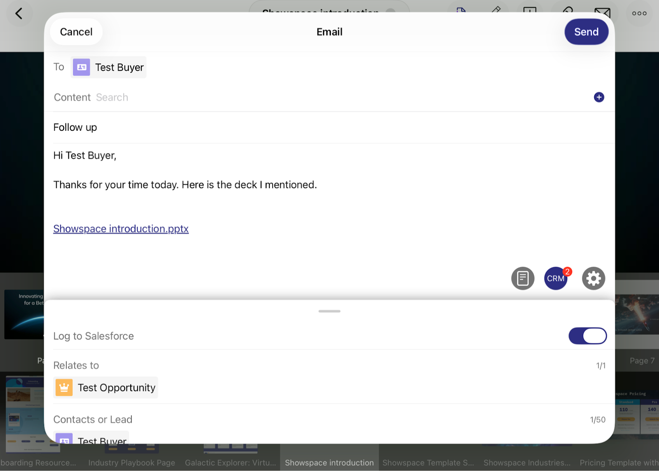This screenshot has width=659, height=471.
Task: Switch to the Showspace Template thumbnail tab
Action: pos(428,462)
